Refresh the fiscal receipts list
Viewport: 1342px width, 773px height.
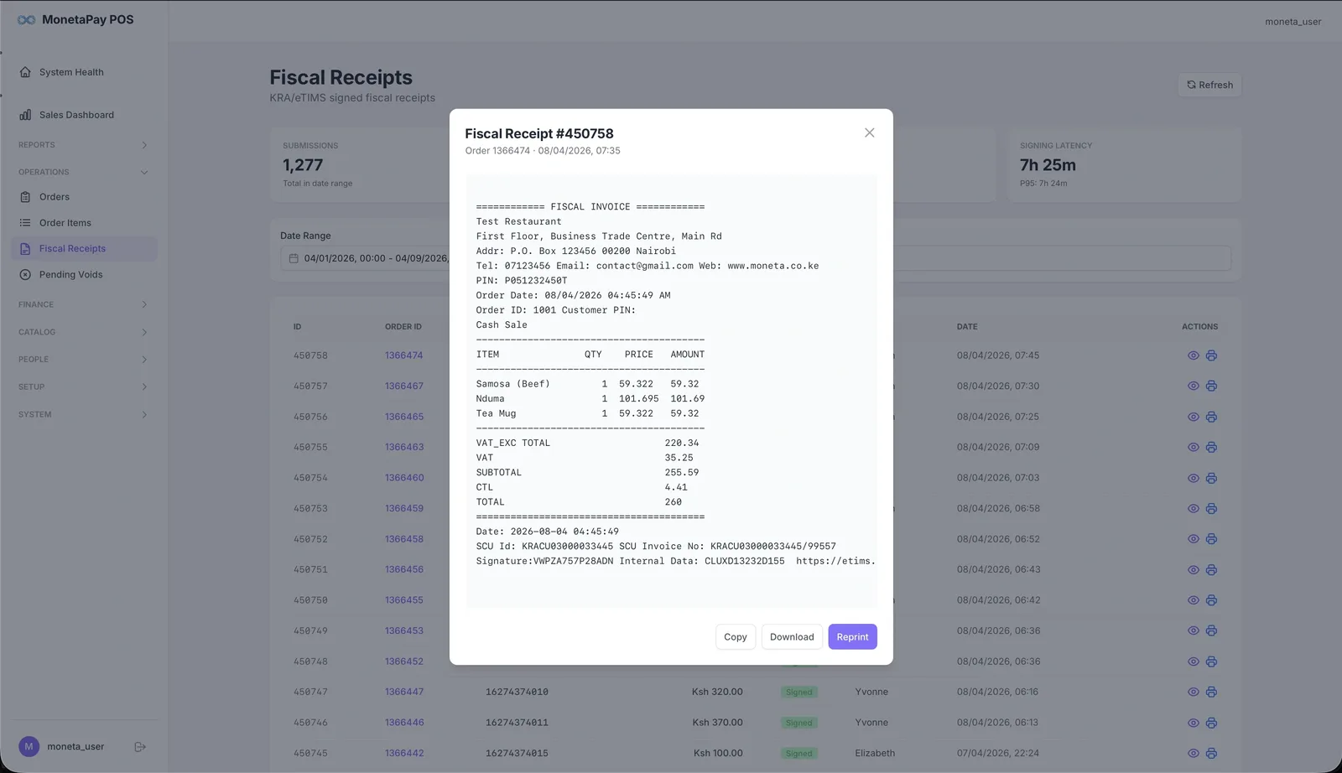[x=1209, y=85]
